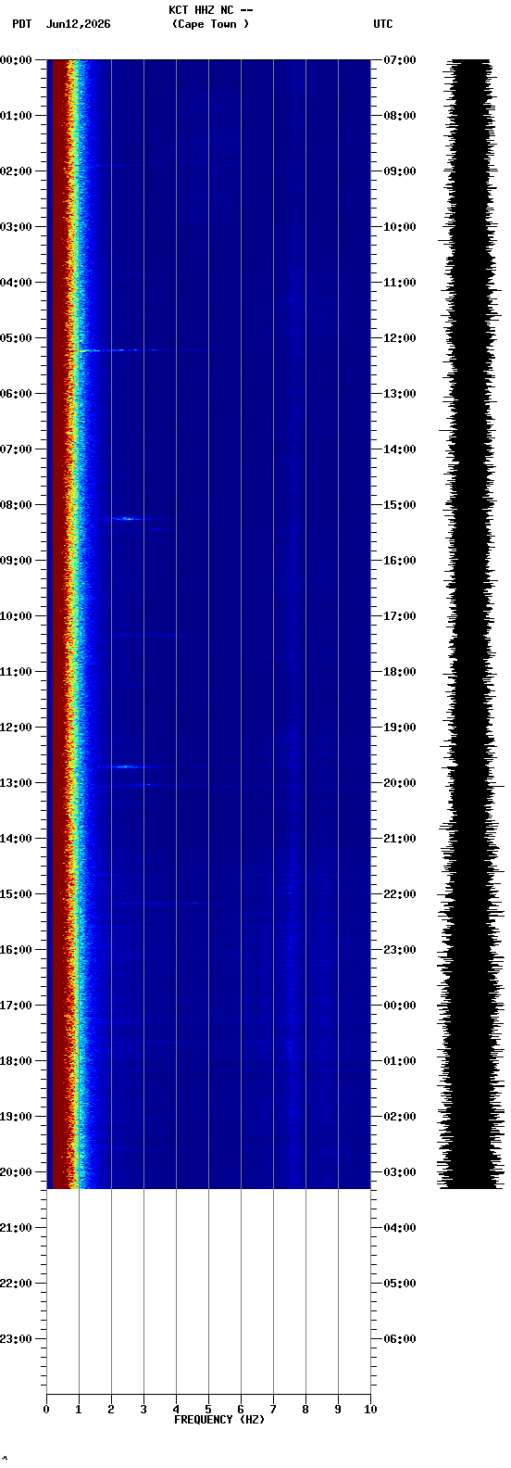
Task: Click the UTC time label '20:00'
Action: 400,783
